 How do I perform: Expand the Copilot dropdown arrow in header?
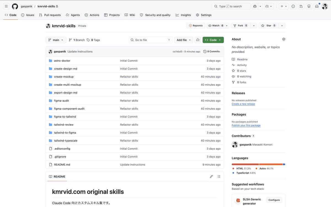(x=261, y=6)
